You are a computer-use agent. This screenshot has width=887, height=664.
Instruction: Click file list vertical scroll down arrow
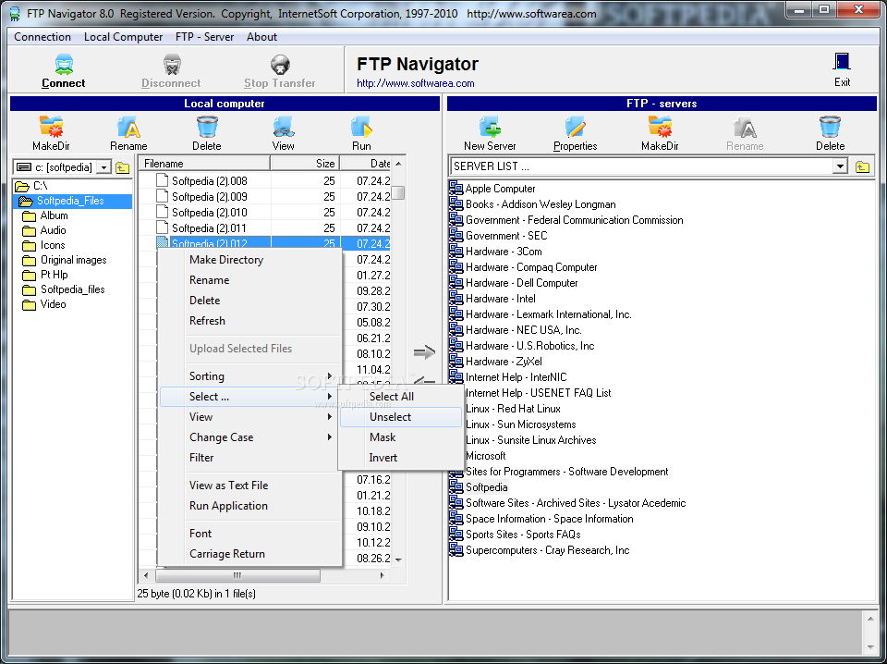398,559
